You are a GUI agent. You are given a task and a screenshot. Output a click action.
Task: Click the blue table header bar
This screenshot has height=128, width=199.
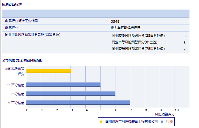95,14
